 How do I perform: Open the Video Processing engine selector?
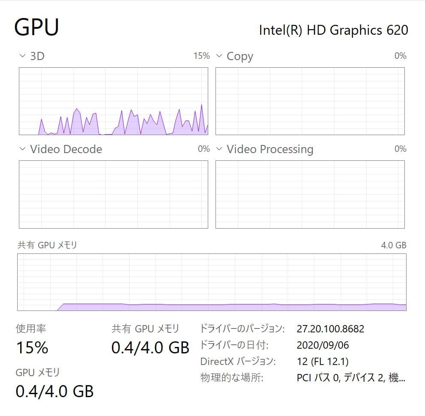[219, 149]
